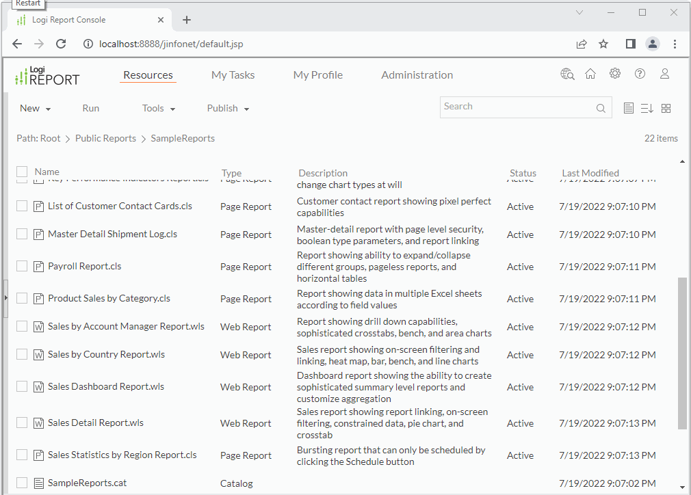The image size is (691, 495).
Task: Open the settings gear icon
Action: point(615,74)
